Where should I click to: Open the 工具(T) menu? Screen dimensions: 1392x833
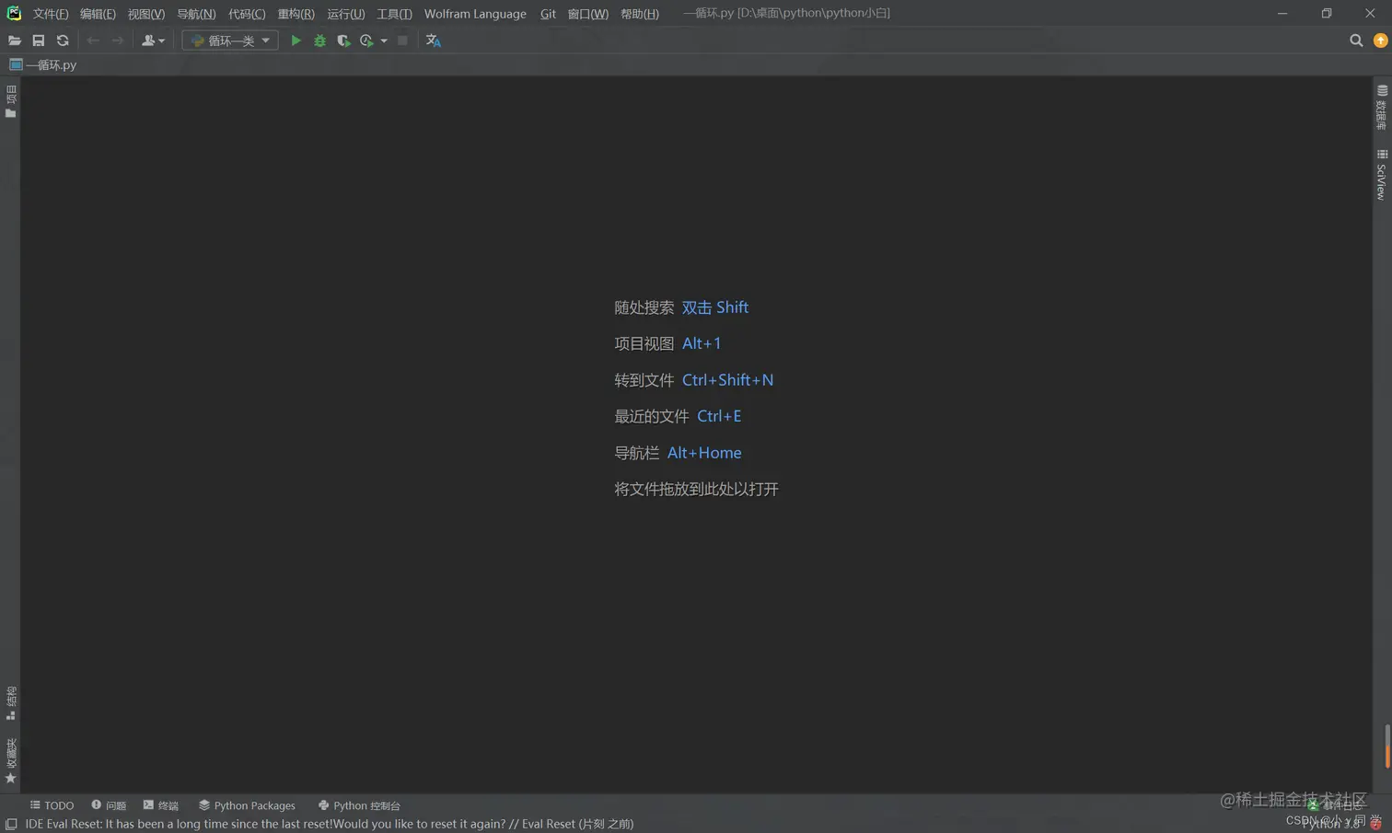click(394, 14)
